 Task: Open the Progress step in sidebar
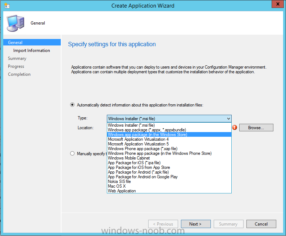pos(16,66)
